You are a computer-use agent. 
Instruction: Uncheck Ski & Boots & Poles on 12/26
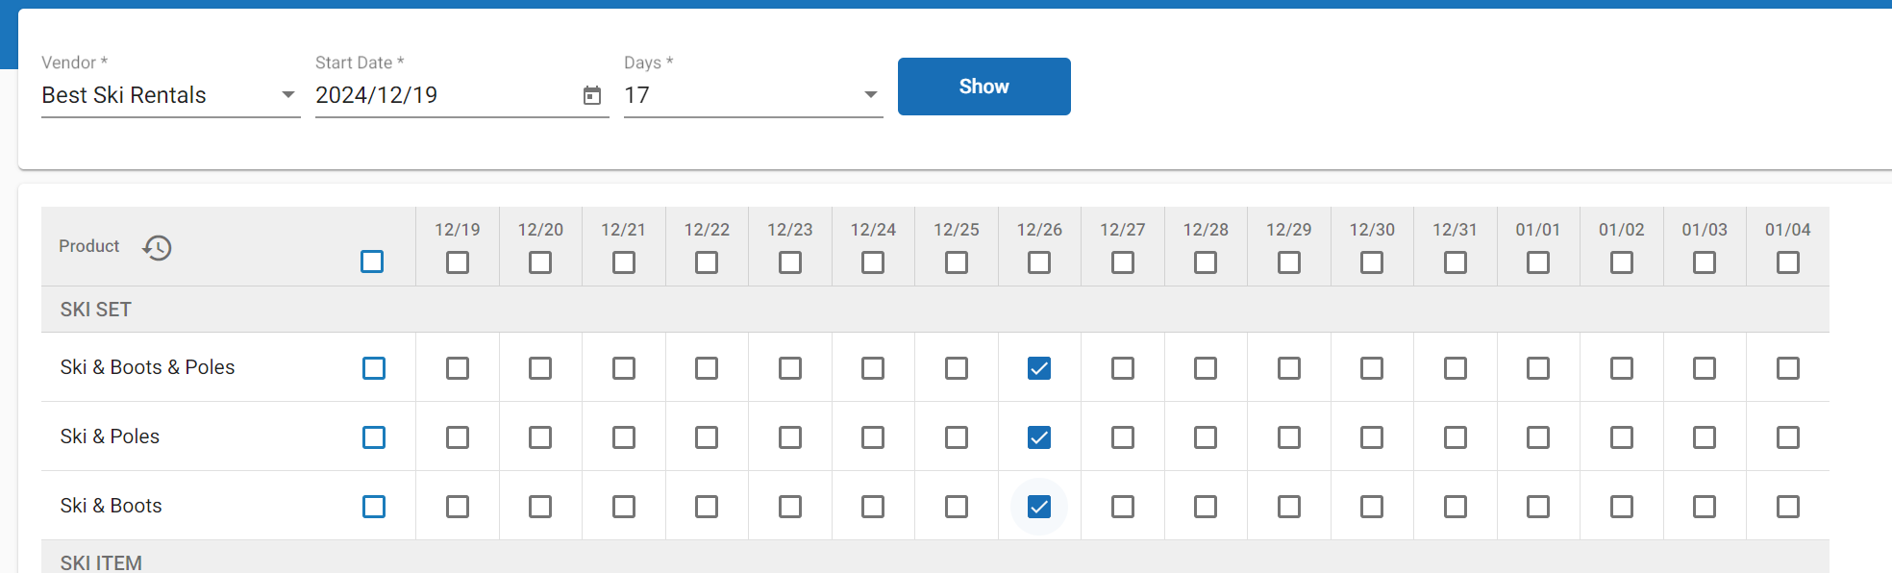(1039, 368)
